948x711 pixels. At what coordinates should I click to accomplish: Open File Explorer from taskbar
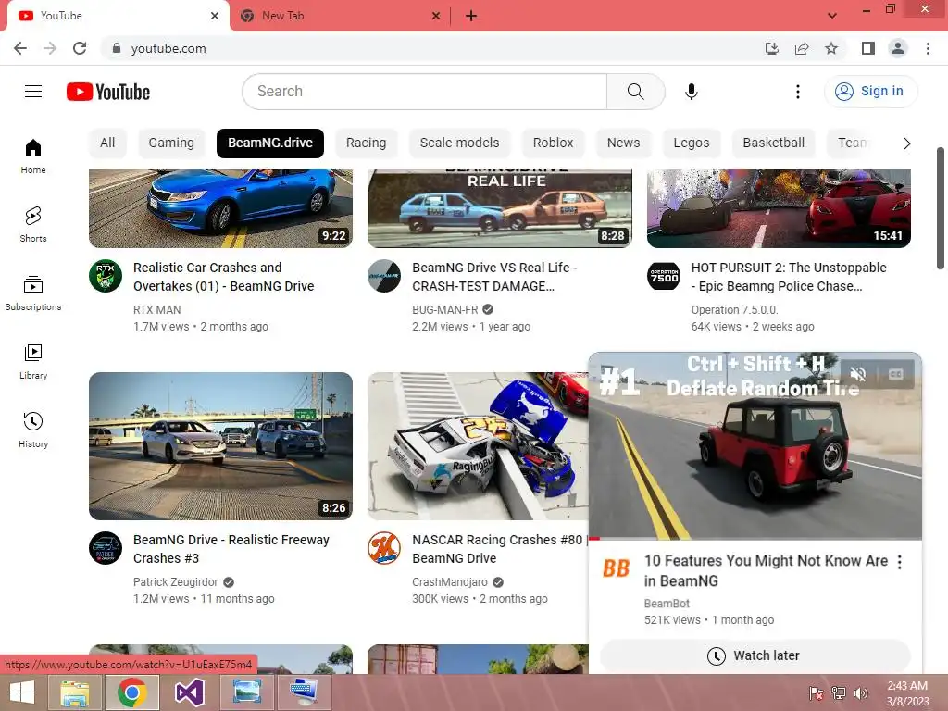(74, 692)
